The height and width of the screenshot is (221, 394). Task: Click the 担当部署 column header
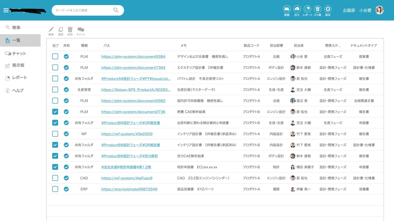tap(276, 45)
